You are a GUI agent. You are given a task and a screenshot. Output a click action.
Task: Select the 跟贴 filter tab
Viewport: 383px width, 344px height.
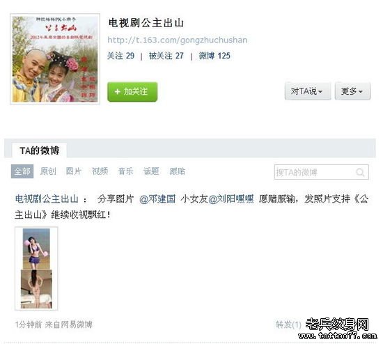click(x=178, y=171)
